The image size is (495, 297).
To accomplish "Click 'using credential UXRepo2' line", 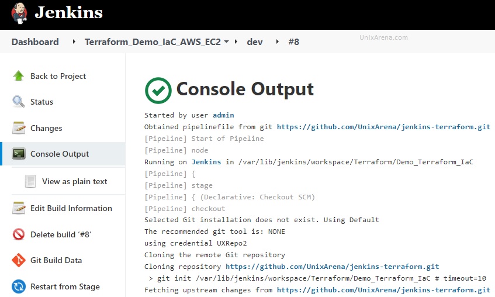I will [x=195, y=243].
